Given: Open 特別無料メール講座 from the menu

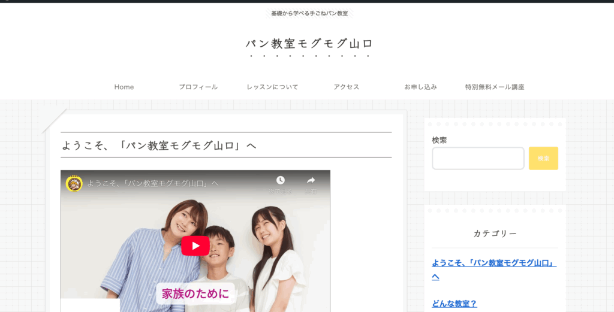Looking at the screenshot, I should (x=495, y=87).
